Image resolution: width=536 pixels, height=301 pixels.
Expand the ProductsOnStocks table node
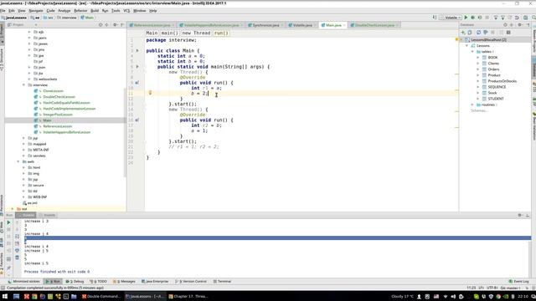(478, 81)
